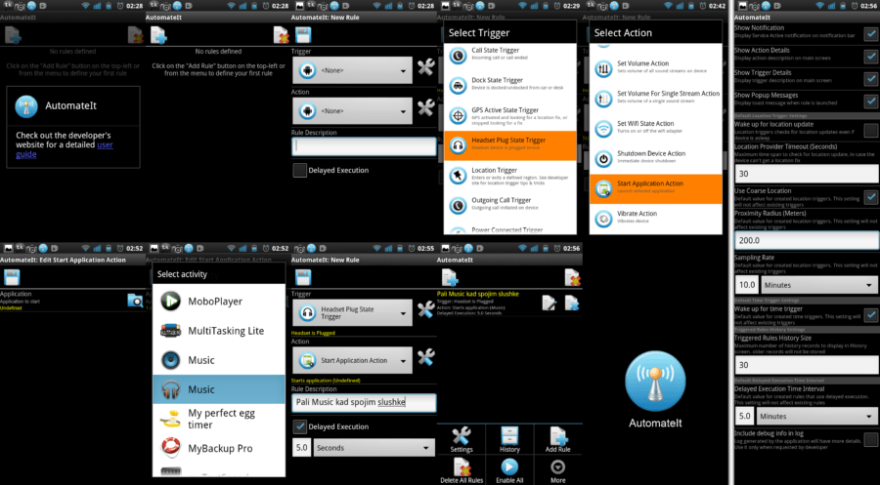
Task: Uncheck the ticked Delayed Execution box above Seconds
Action: (x=300, y=426)
